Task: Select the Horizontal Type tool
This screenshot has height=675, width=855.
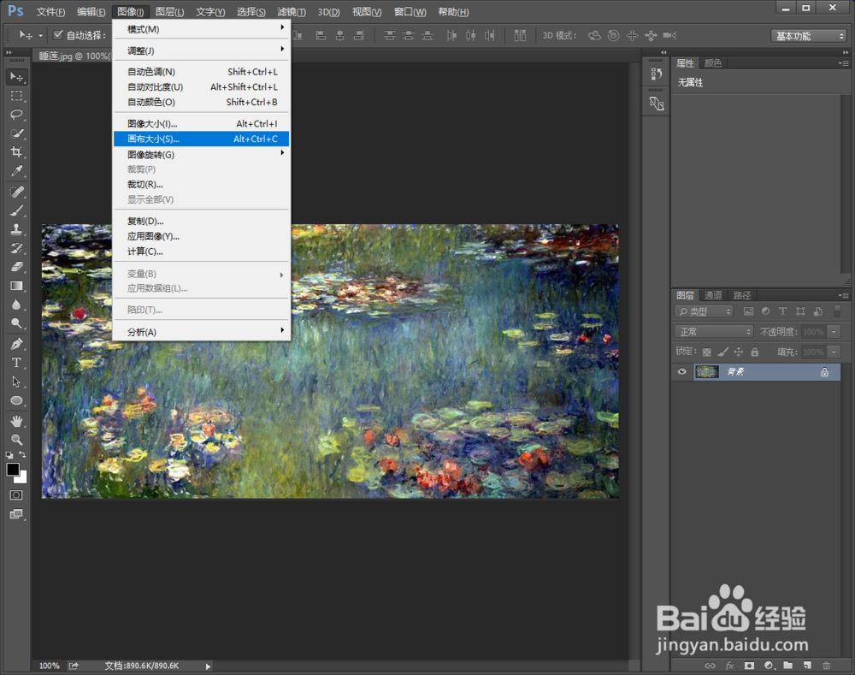Action: click(x=16, y=363)
